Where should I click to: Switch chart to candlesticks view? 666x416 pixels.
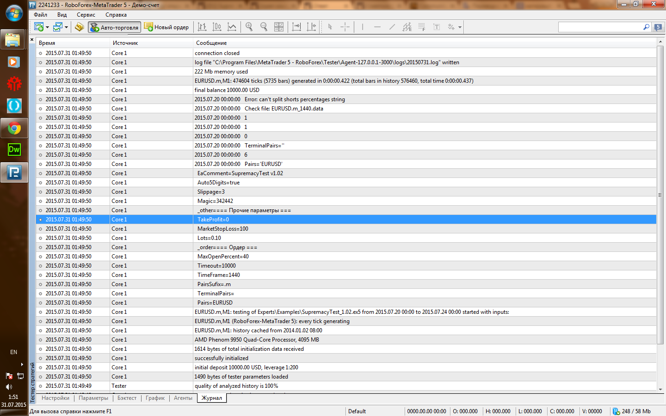coord(217,27)
